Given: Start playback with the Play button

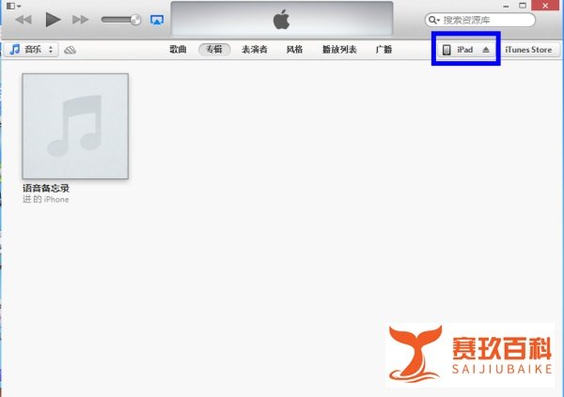Looking at the screenshot, I should tap(53, 20).
